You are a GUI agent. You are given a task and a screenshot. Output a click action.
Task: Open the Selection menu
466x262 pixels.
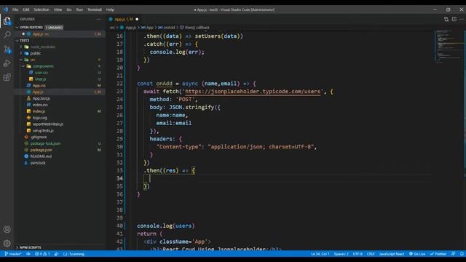point(42,9)
